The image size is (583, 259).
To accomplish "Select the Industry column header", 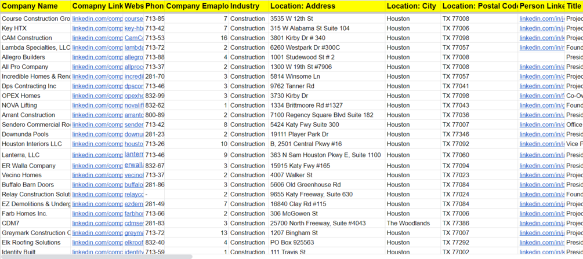I will (248, 6).
